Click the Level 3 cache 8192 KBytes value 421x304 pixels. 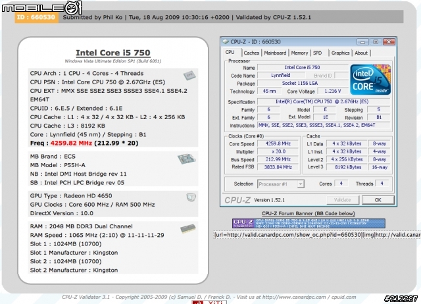[x=347, y=167]
